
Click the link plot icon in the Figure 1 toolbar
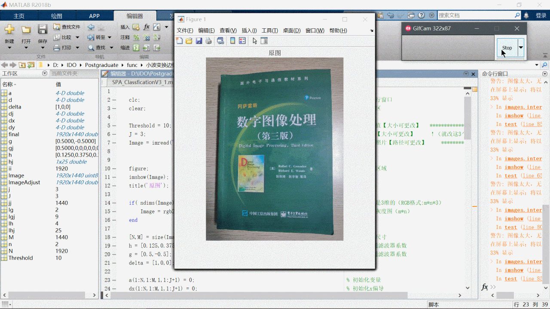[x=220, y=41]
